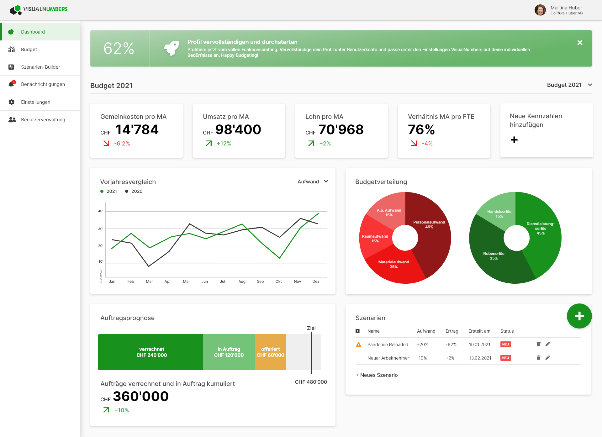The height and width of the screenshot is (437, 602).
Task: Open Benachrichtigungen in sidebar
Action: 40,84
